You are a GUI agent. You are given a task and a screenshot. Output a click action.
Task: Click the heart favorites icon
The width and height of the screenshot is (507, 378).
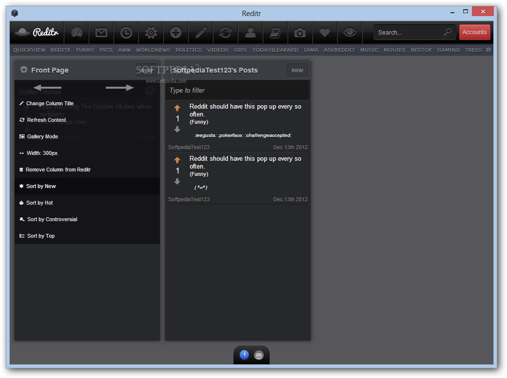tap(325, 32)
